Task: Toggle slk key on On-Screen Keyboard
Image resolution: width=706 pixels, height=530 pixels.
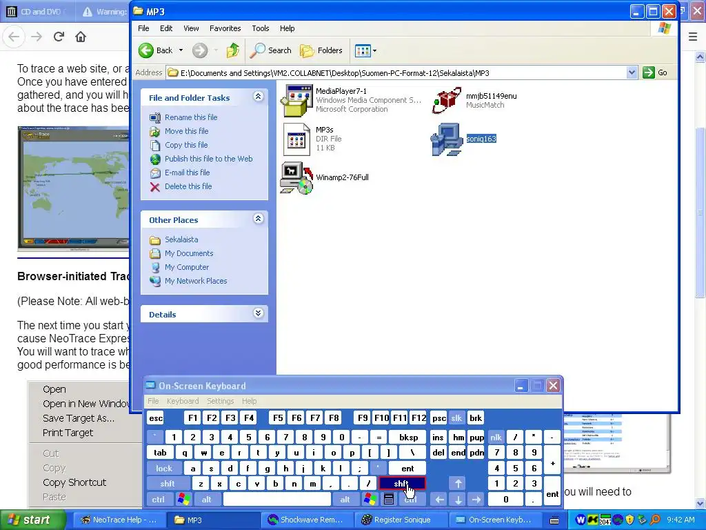Action: tap(456, 418)
